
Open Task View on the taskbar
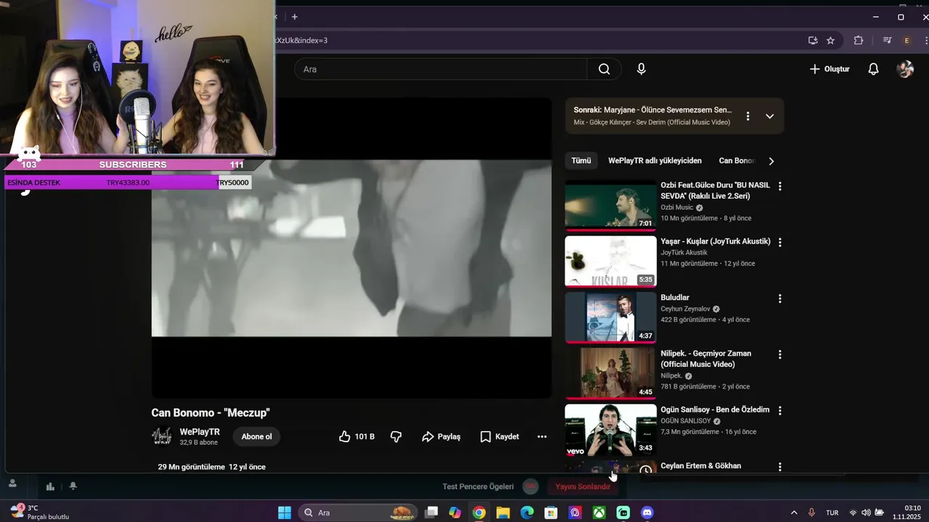tap(431, 513)
